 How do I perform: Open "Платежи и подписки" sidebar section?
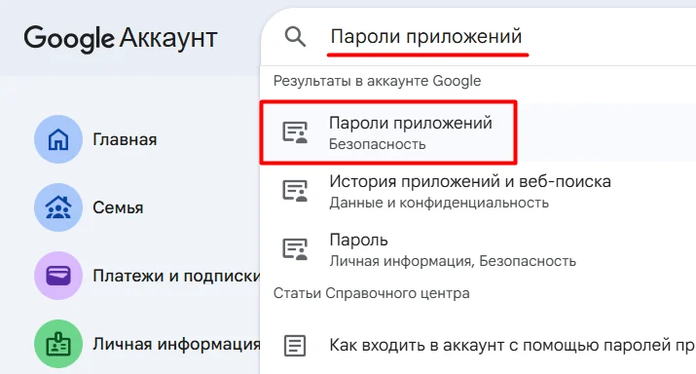[x=176, y=276]
